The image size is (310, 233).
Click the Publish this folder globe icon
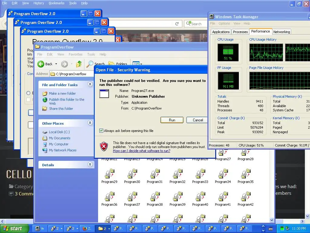coord(45,100)
